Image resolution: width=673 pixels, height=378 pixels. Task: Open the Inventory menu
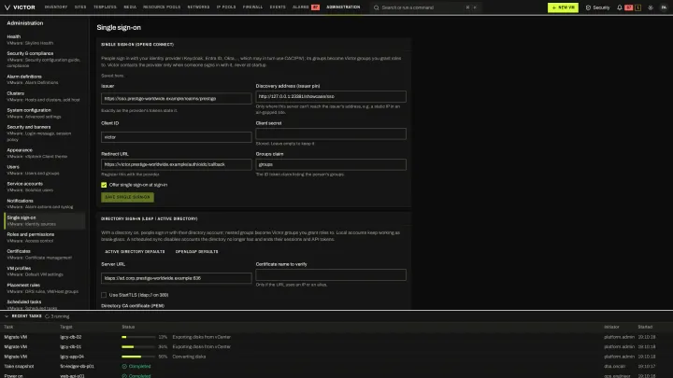coord(56,7)
